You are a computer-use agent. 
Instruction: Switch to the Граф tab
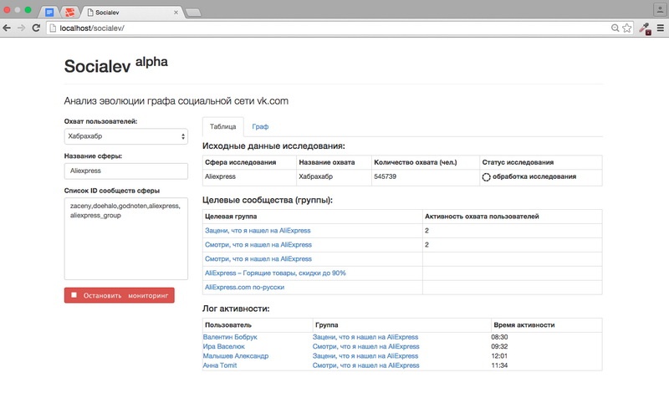tap(260, 127)
